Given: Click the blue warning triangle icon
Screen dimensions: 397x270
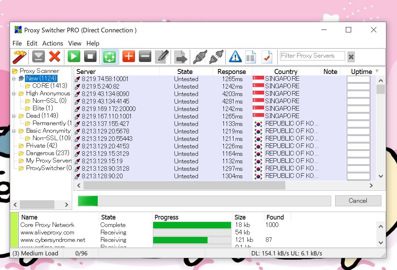Looking at the screenshot, I should coord(235,57).
